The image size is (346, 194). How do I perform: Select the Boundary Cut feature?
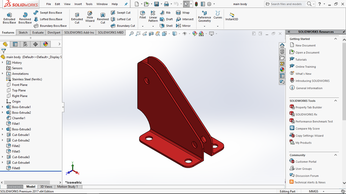123,26
